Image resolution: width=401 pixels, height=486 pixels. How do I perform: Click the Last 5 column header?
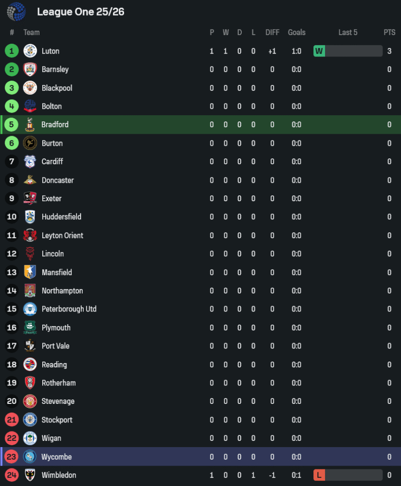pyautogui.click(x=348, y=33)
